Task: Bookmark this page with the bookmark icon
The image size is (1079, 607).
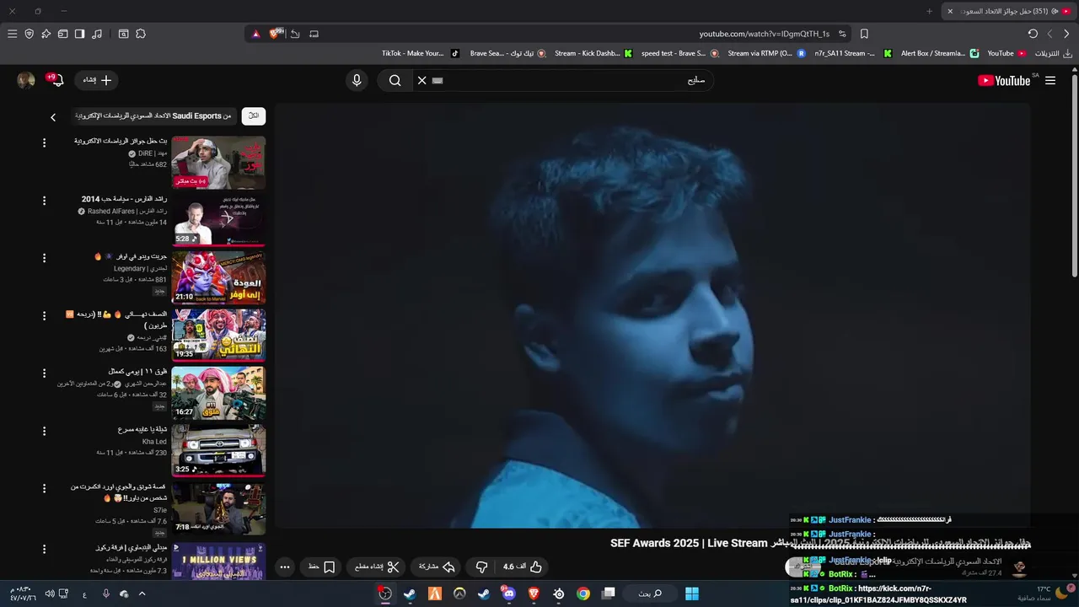Action: pyautogui.click(x=864, y=34)
